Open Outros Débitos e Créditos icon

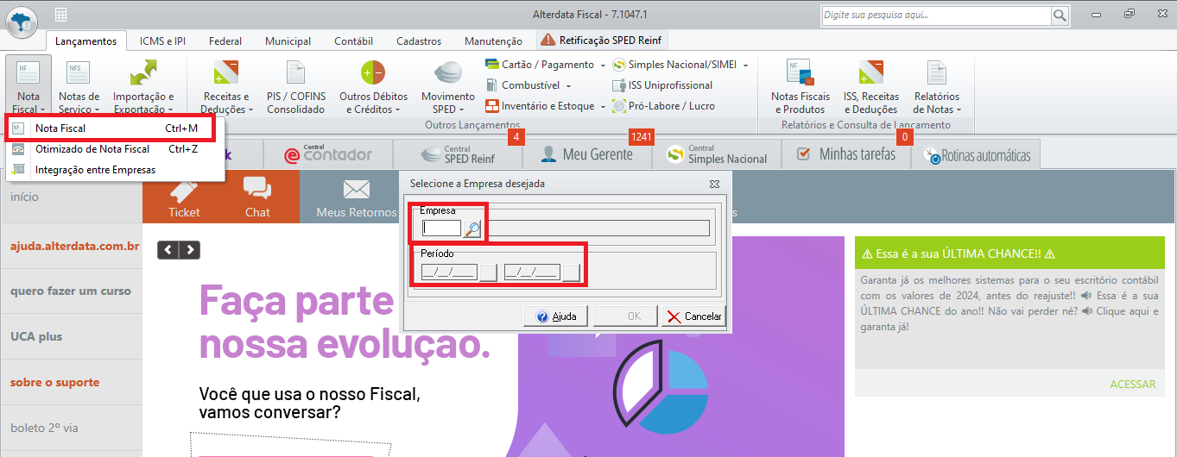coord(373,86)
